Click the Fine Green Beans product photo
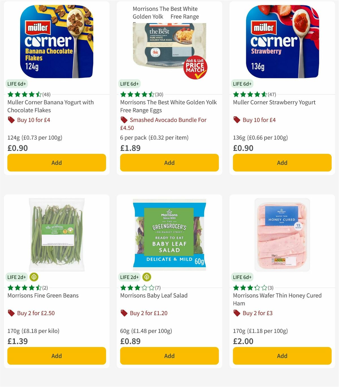 click(56, 234)
